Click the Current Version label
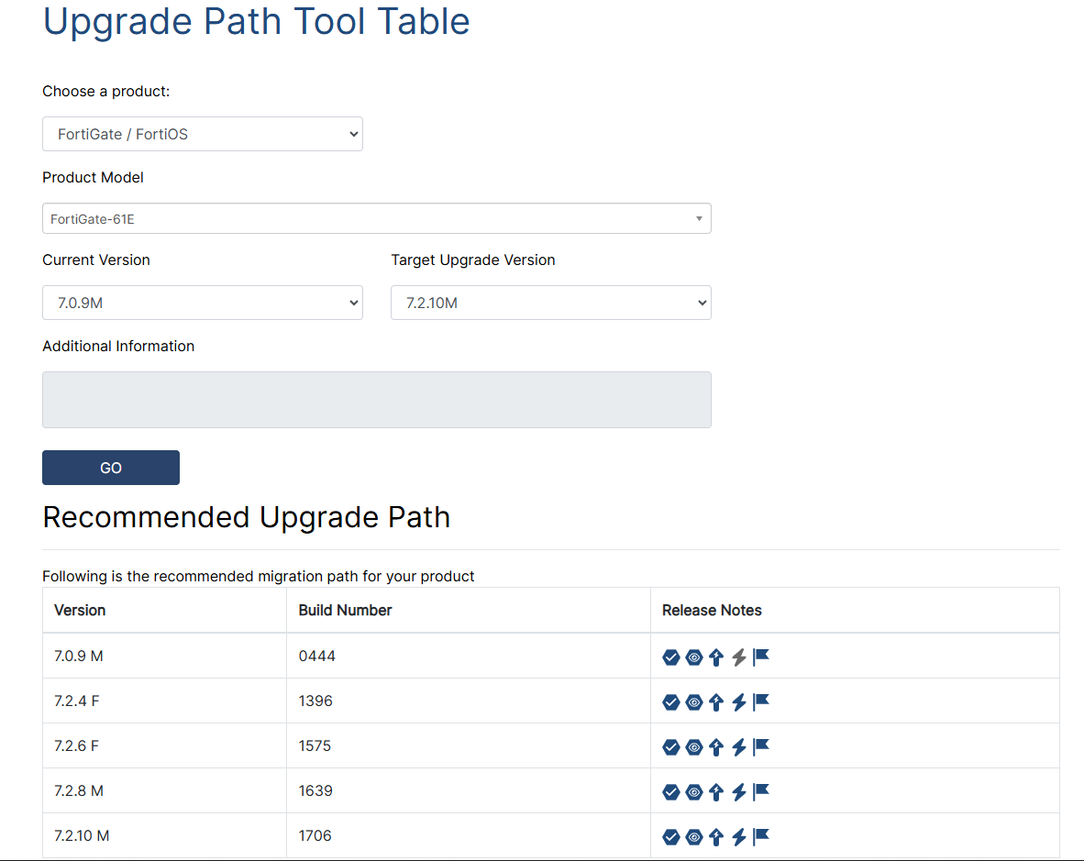The image size is (1084, 861). pyautogui.click(x=96, y=259)
